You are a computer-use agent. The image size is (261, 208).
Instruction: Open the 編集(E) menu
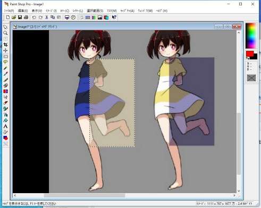(x=23, y=11)
